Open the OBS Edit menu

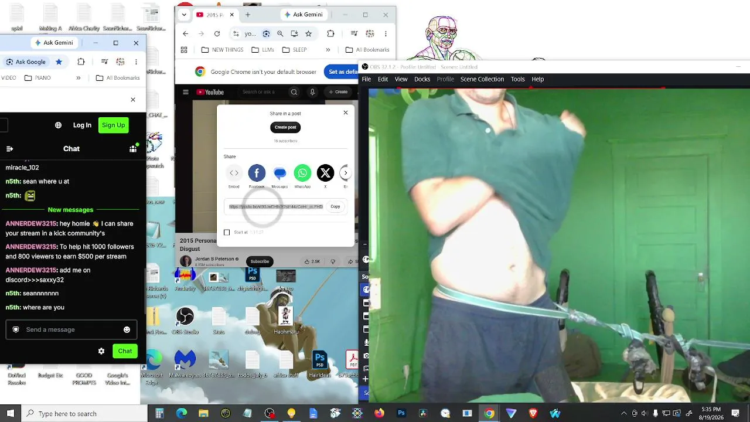coord(383,79)
